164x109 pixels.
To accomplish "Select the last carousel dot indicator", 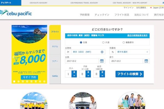I will click(44, 81).
